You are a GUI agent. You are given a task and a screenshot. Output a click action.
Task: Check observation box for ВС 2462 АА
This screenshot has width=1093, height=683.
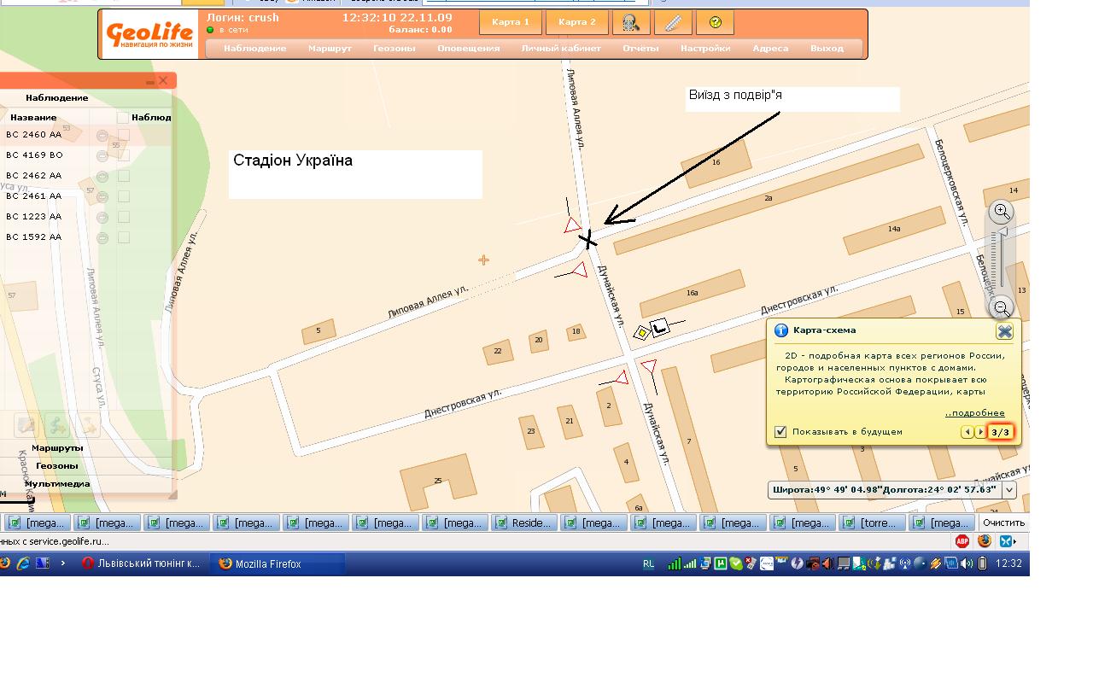coord(124,176)
